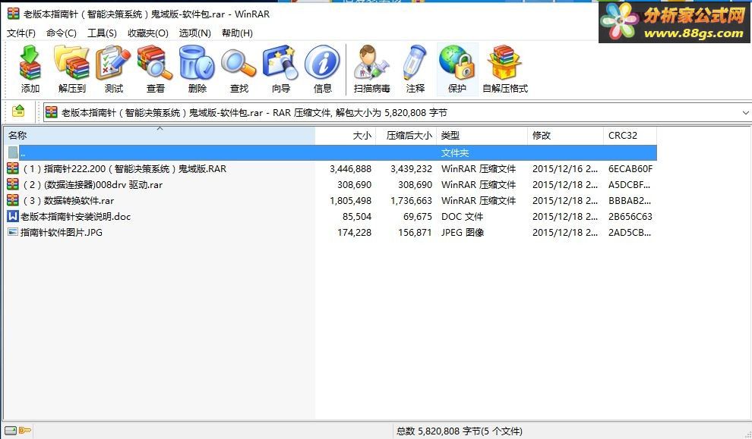This screenshot has width=752, height=439.
Task: Click packed size value 1,736,663
Action: point(411,200)
